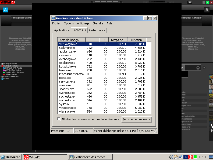Switch to the Performance tab
Image resolution: width=213 pixels, height=160 pixels.
coord(97,30)
